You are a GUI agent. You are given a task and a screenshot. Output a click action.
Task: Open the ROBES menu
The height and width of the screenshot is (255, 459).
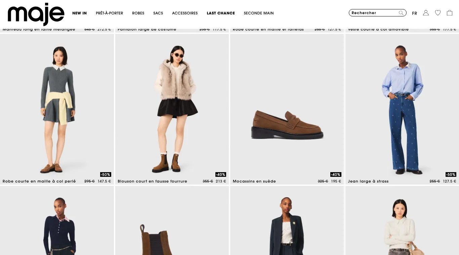(x=138, y=13)
